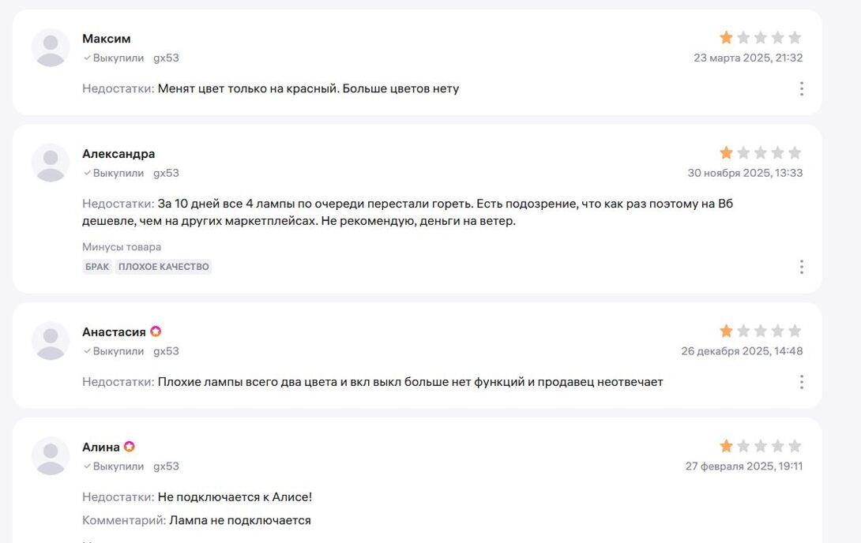861x543 pixels.
Task: Click Алина's profile avatar
Action: (51, 456)
